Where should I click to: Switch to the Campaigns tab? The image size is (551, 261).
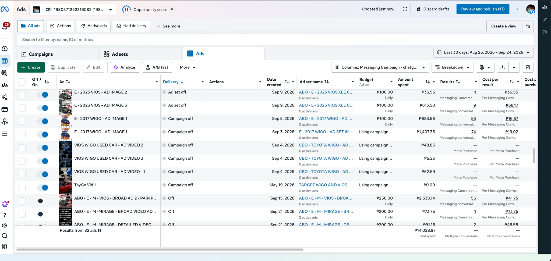(58, 54)
